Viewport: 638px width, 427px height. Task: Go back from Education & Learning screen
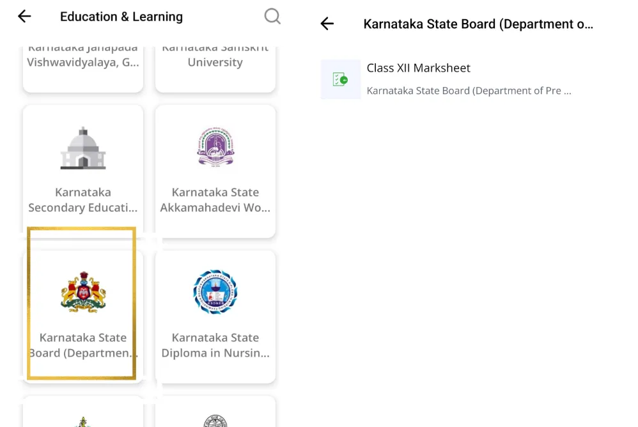[24, 17]
